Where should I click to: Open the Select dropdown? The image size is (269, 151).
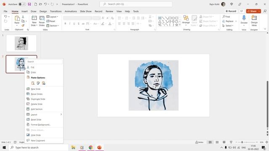tap(228, 26)
